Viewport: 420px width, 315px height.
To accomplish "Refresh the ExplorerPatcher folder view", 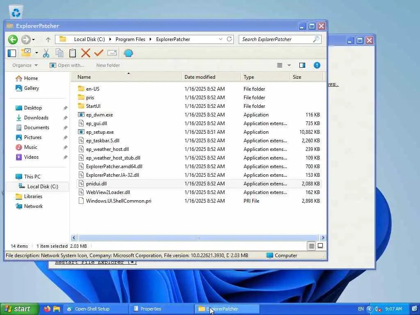I will point(229,39).
